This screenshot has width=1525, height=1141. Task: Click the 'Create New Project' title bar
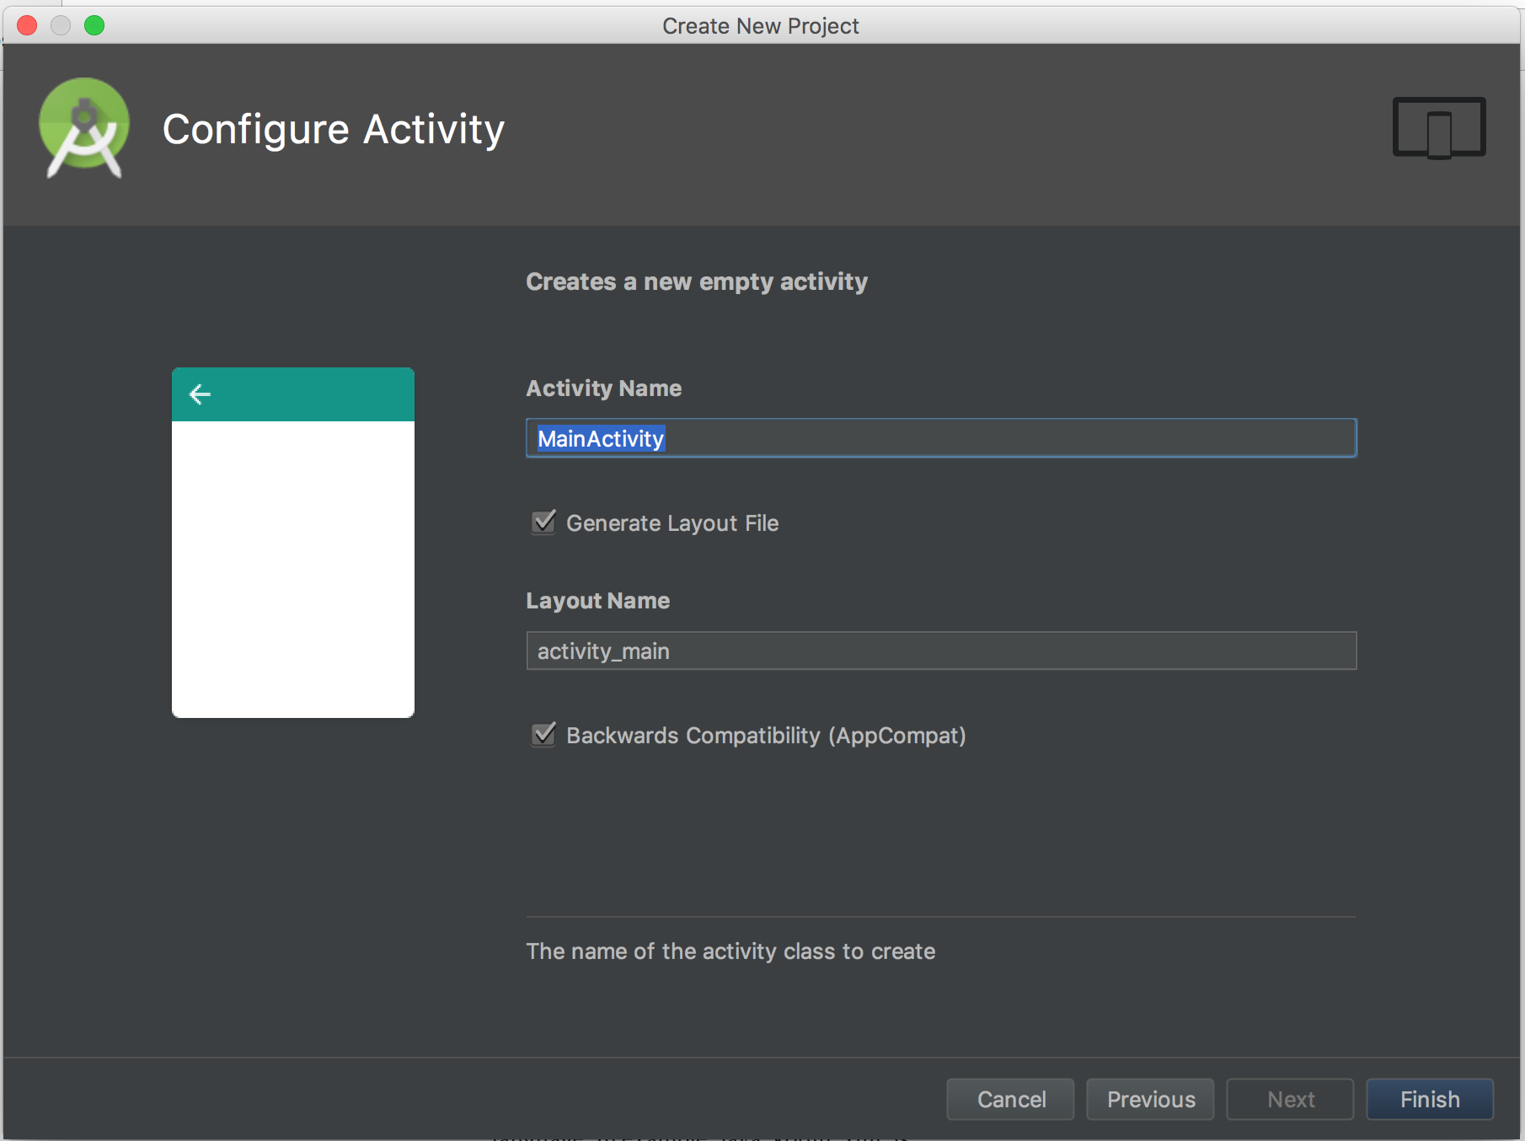[x=760, y=25]
